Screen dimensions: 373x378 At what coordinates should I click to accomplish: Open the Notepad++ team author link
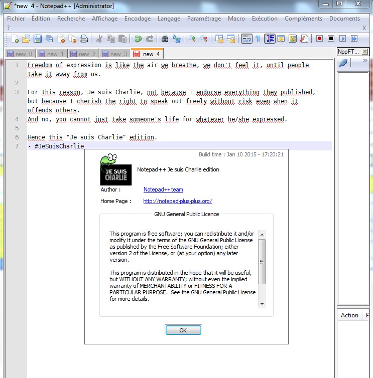click(163, 190)
